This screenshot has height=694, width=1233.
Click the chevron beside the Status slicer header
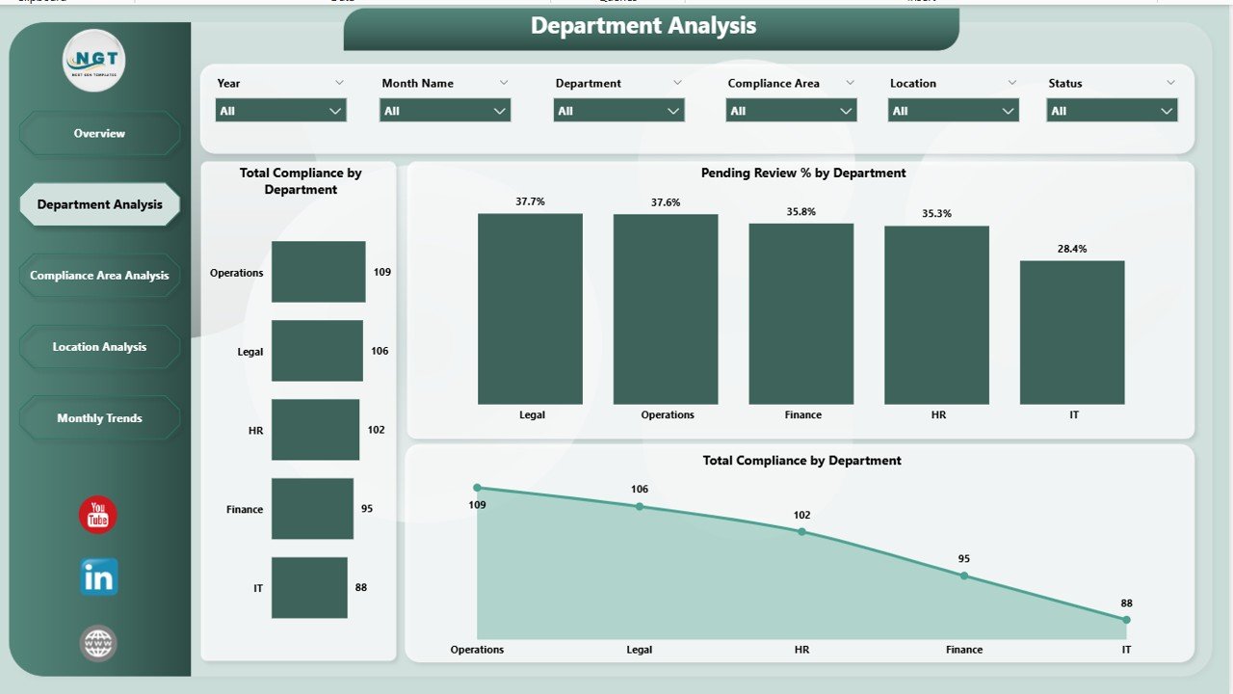click(1170, 83)
